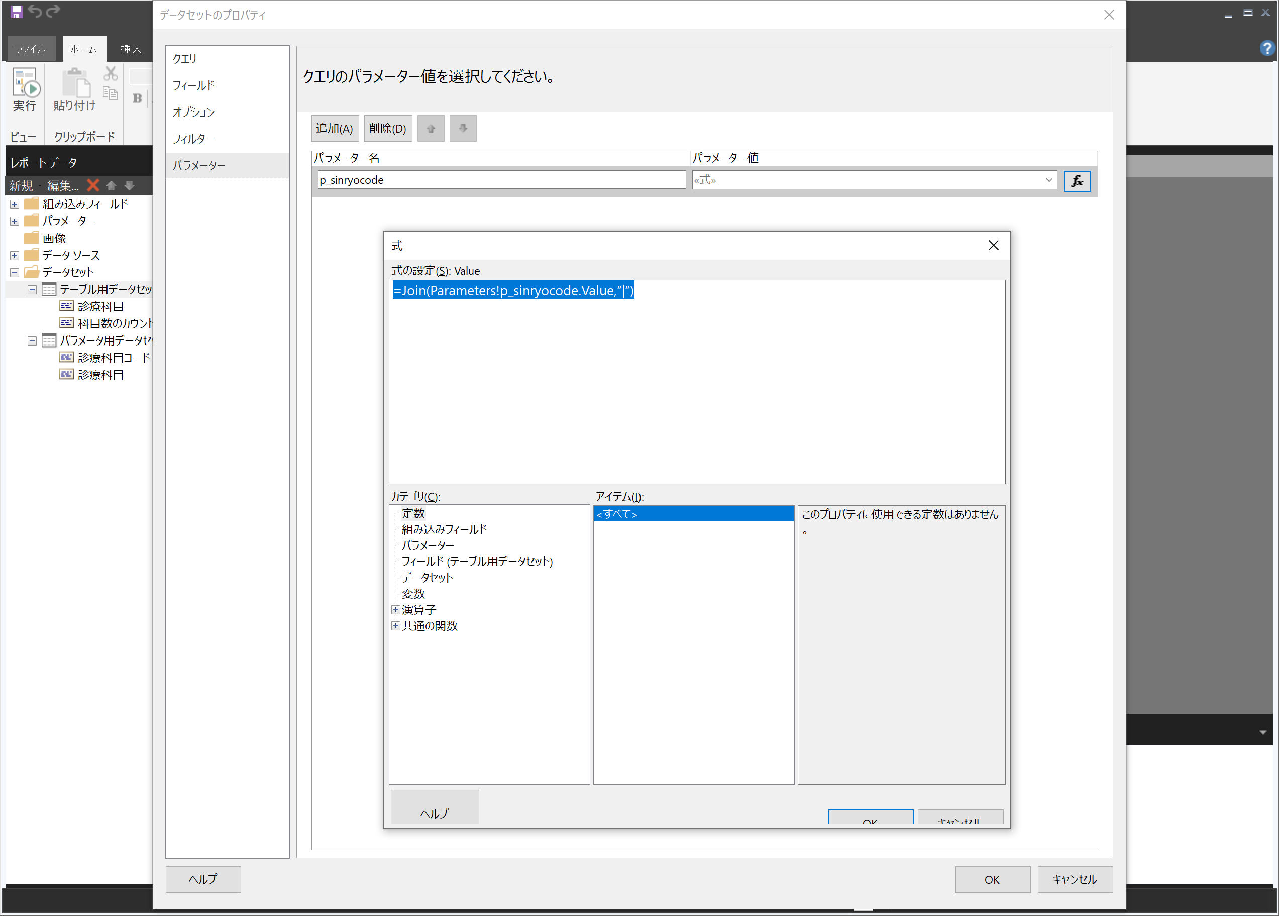Expand the 演算子 category
Viewport: 1279px width, 916px height.
click(x=395, y=609)
